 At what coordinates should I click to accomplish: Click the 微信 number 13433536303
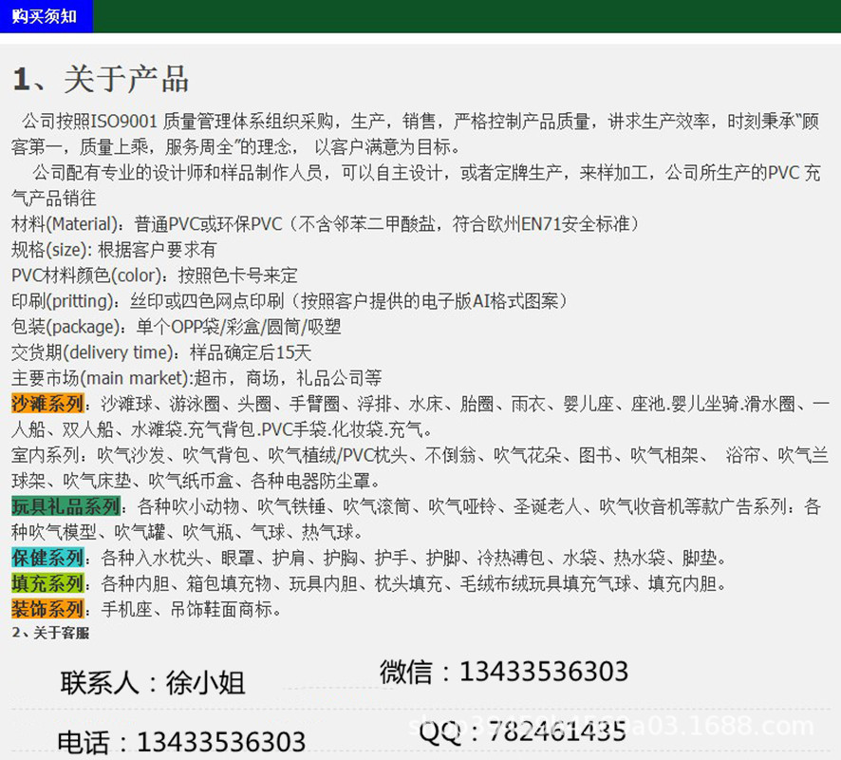click(x=543, y=672)
